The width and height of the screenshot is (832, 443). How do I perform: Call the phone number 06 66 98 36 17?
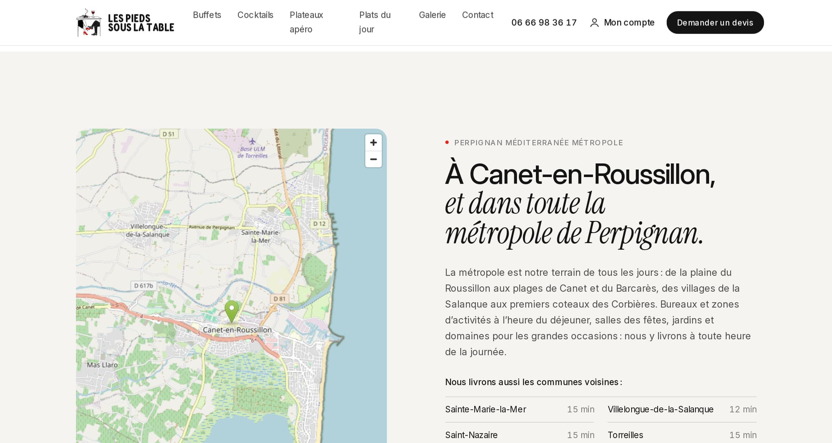(544, 23)
